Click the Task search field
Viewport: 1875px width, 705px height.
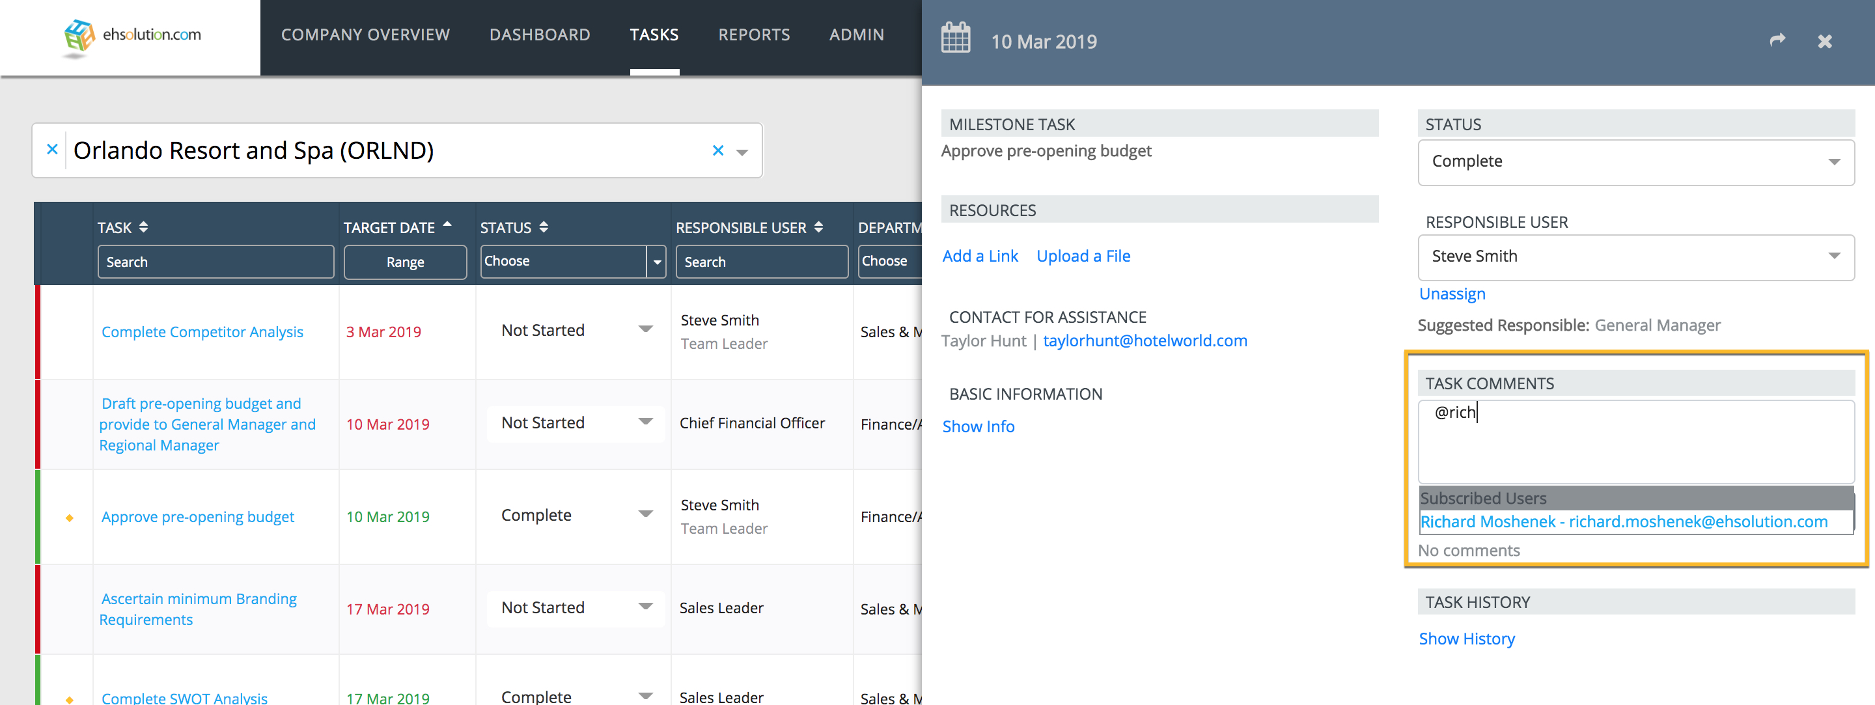(x=215, y=261)
